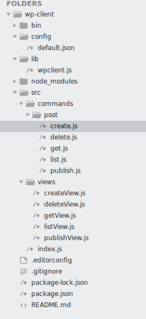This screenshot has height=319, width=146.
Task: Expand the node_modules folder arrow
Action: point(15,81)
